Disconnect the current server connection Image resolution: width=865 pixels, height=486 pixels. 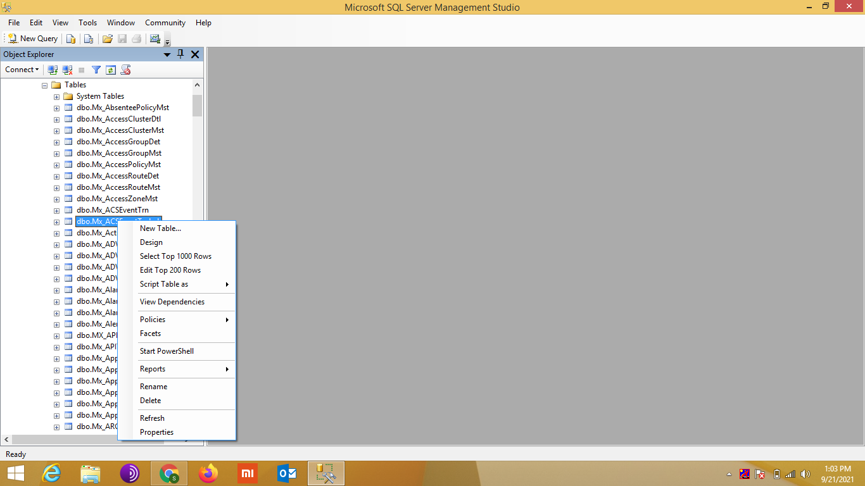[66, 70]
